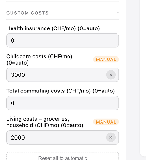Clear the Childcare costs manual value
Image resolution: width=146 pixels, height=160 pixels.
tap(111, 75)
